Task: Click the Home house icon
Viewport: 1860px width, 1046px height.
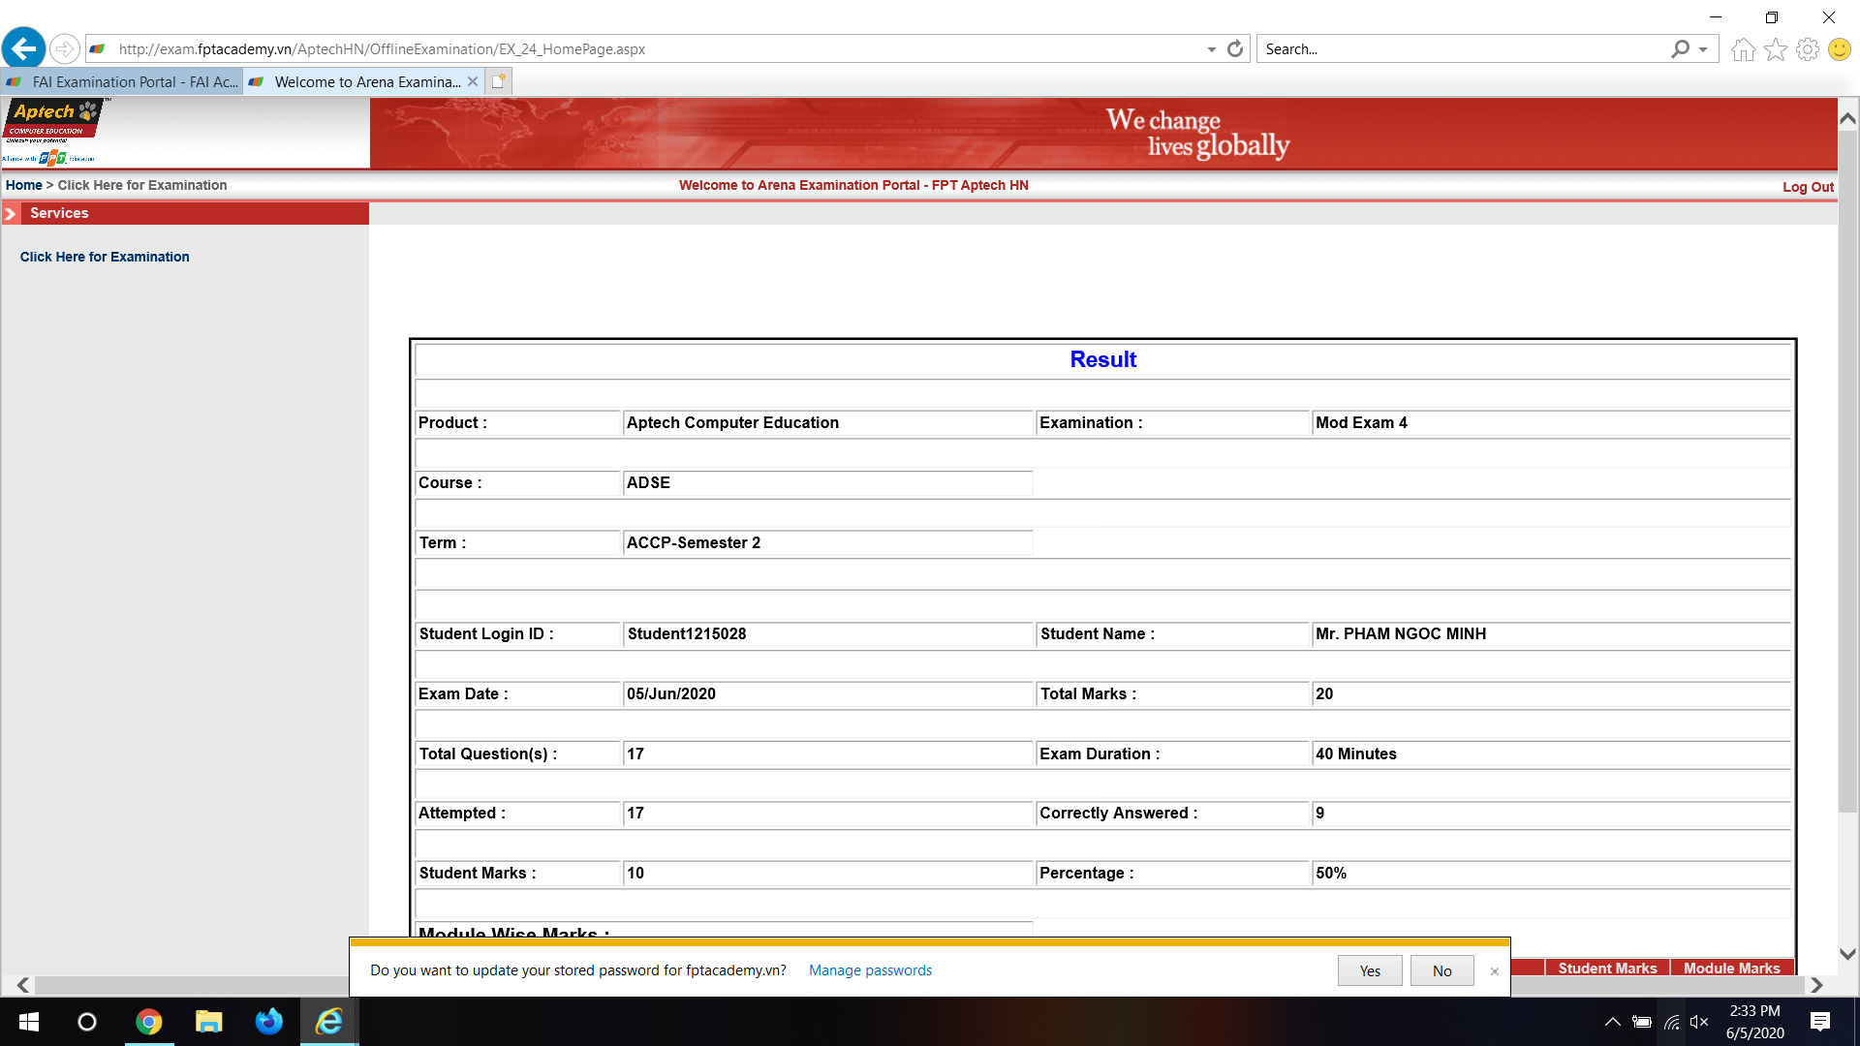Action: pyautogui.click(x=1743, y=49)
